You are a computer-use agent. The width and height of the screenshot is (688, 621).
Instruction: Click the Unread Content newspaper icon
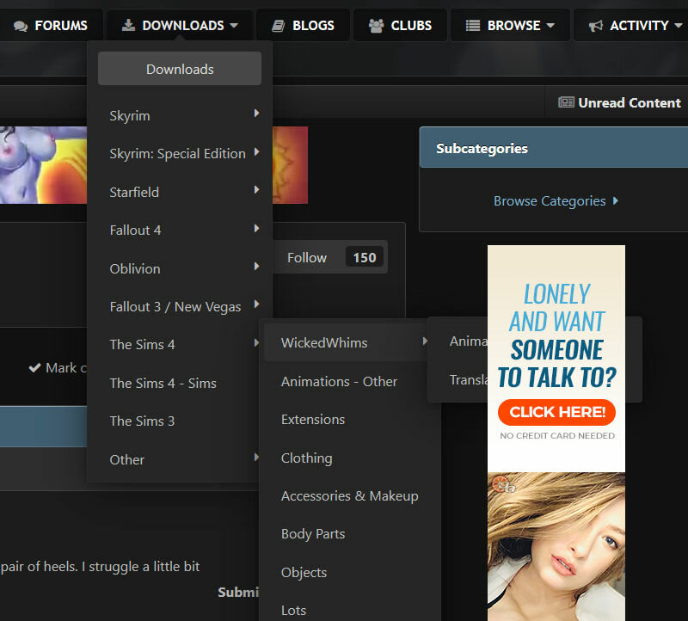point(566,102)
